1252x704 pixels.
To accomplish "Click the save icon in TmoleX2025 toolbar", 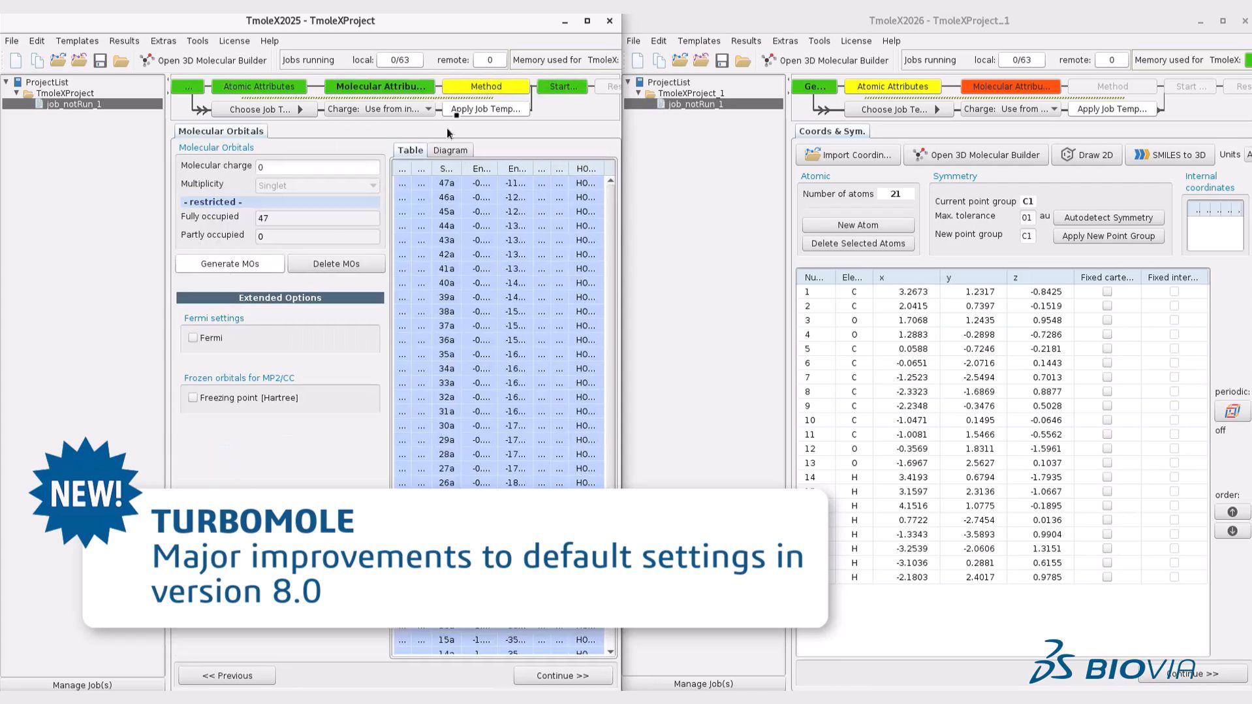I will click(100, 61).
